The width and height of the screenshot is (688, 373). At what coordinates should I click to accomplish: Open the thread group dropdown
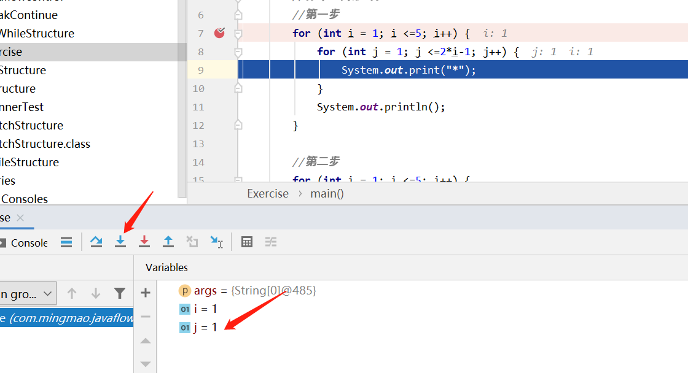coord(28,294)
